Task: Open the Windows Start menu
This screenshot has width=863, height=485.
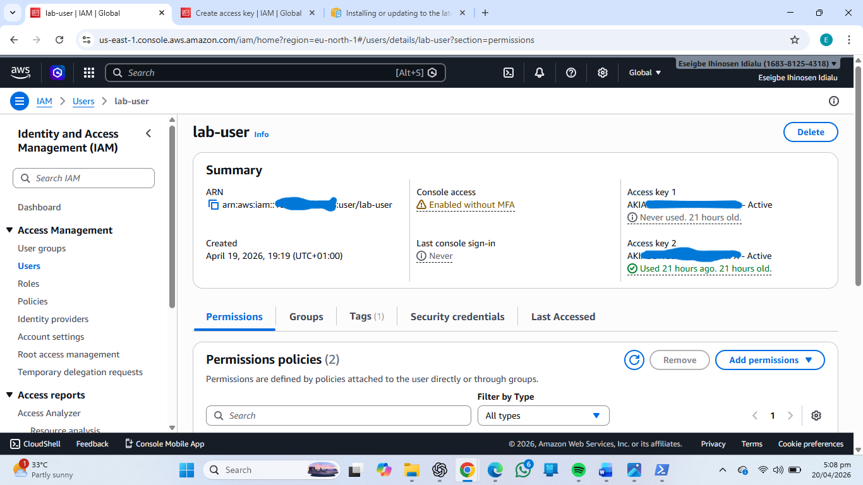Action: coord(187,470)
